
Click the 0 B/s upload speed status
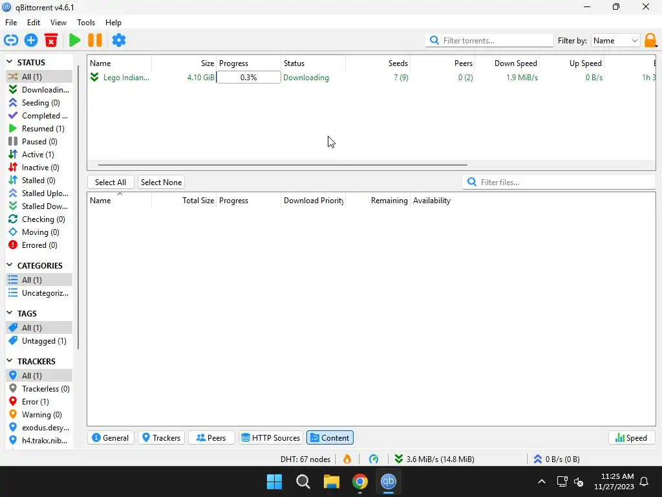pos(557,459)
